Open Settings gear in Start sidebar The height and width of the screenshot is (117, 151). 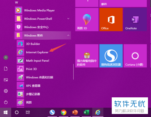pos(6,91)
